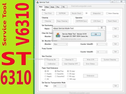Screen dimensions: 126x94
Task: Click OK in the About dialog
Action: coord(96,34)
